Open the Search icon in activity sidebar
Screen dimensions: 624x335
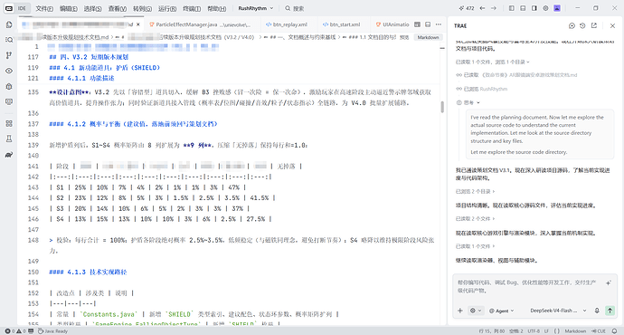pyautogui.click(x=9, y=40)
